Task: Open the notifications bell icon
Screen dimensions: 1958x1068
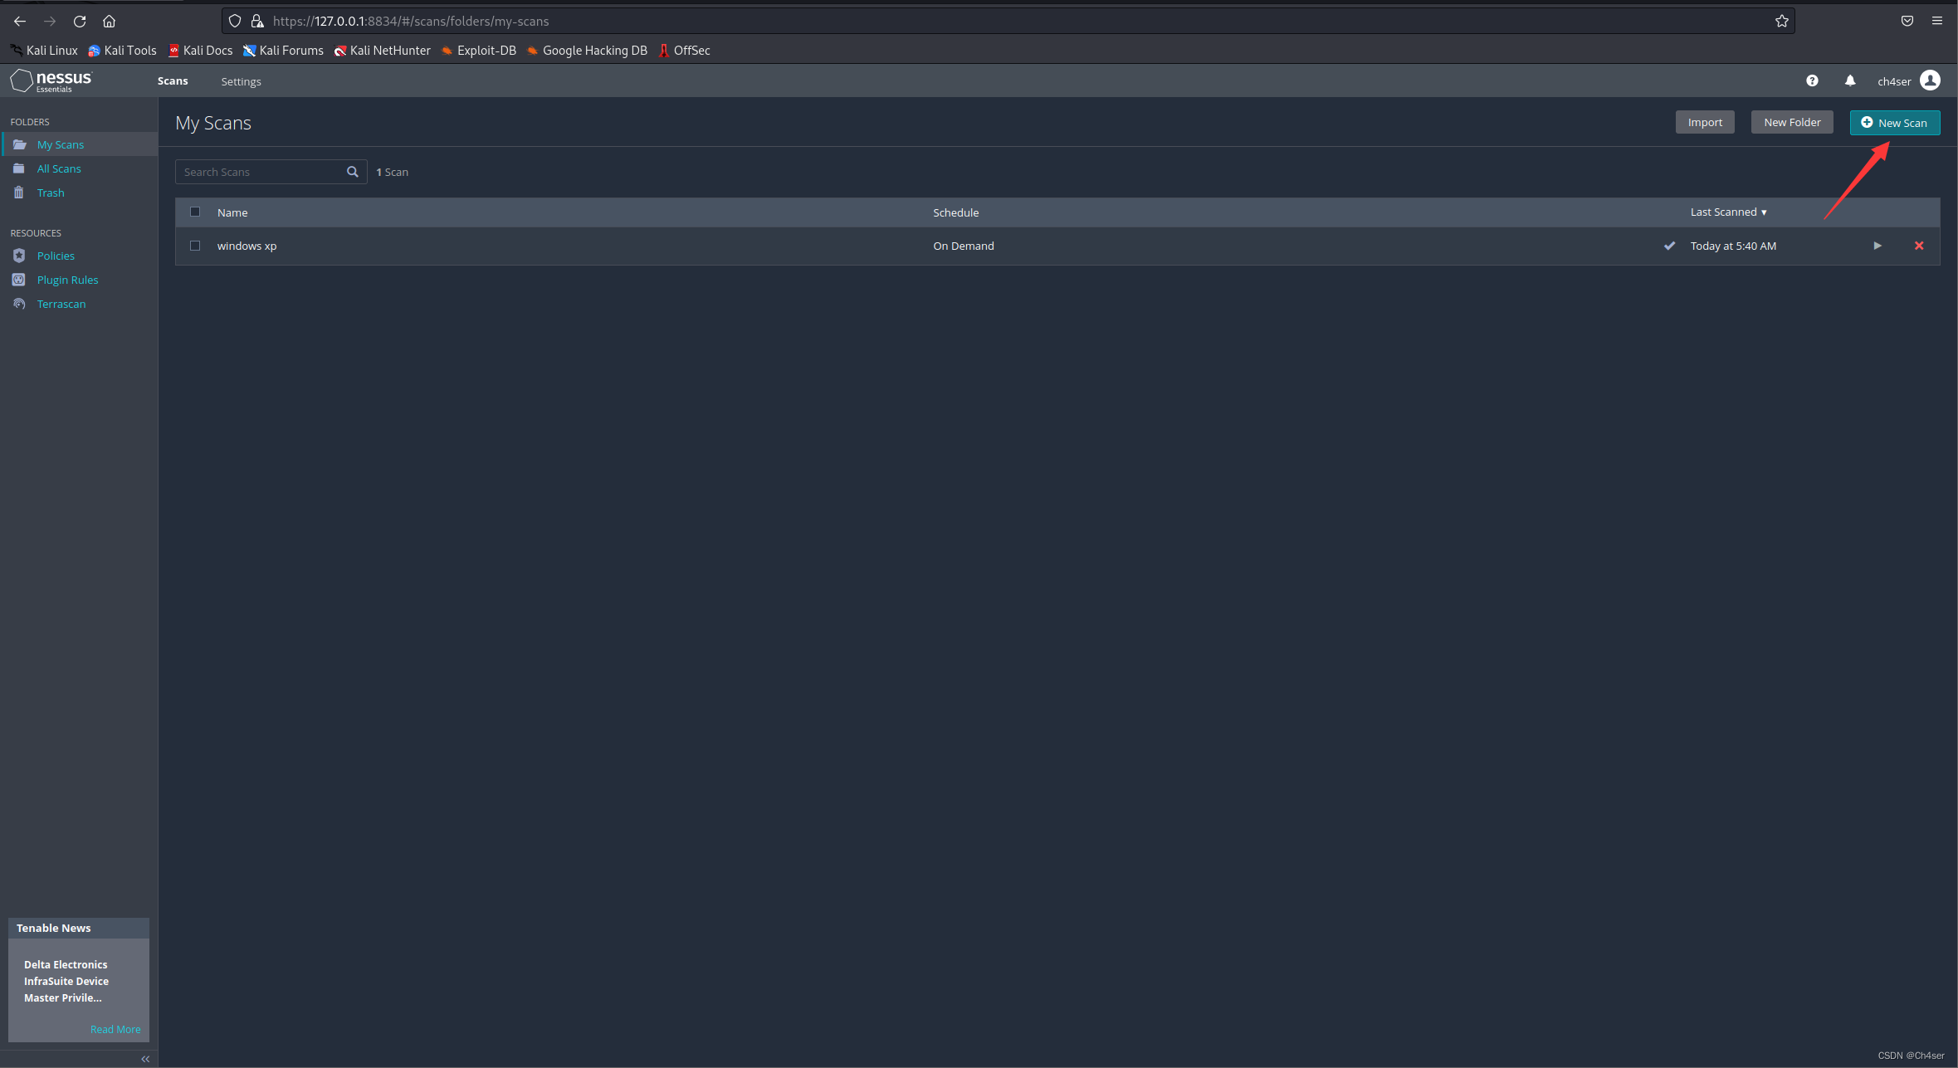Action: click(1849, 80)
